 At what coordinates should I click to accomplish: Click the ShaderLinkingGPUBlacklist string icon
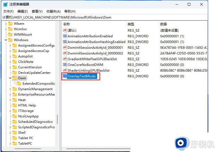(65, 70)
